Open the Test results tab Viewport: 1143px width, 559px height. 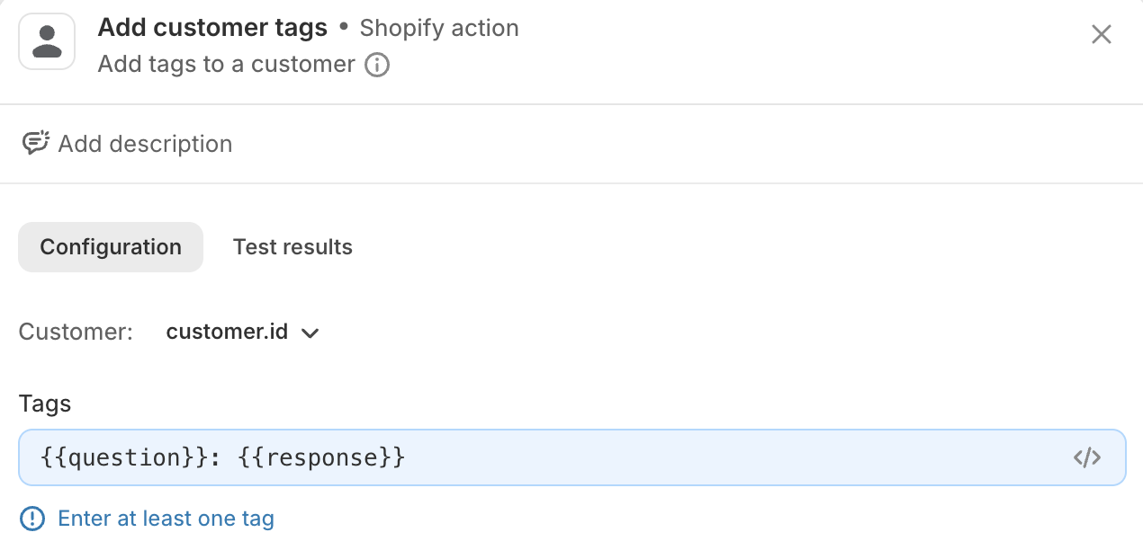pyautogui.click(x=292, y=247)
